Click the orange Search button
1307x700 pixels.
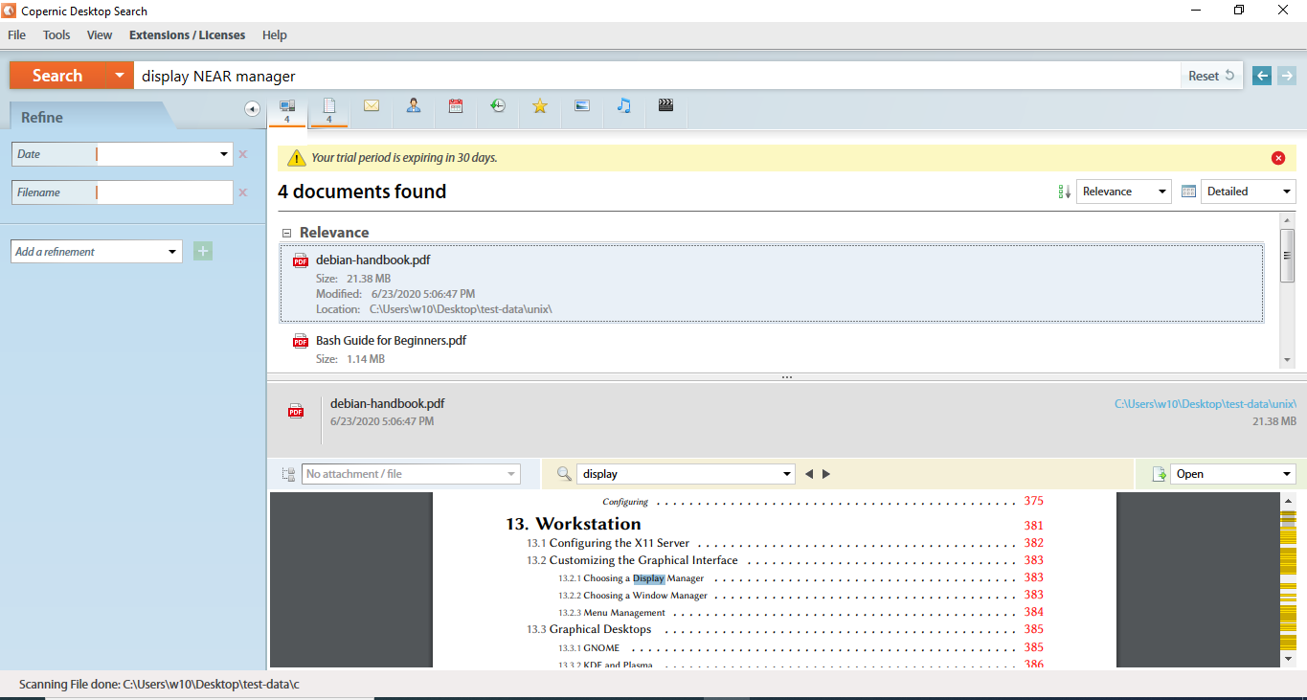coord(57,76)
